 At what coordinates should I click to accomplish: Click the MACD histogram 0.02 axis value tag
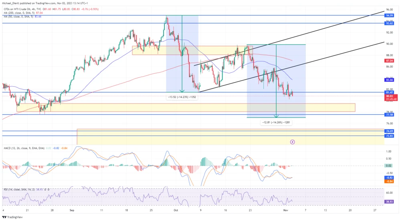389,166
